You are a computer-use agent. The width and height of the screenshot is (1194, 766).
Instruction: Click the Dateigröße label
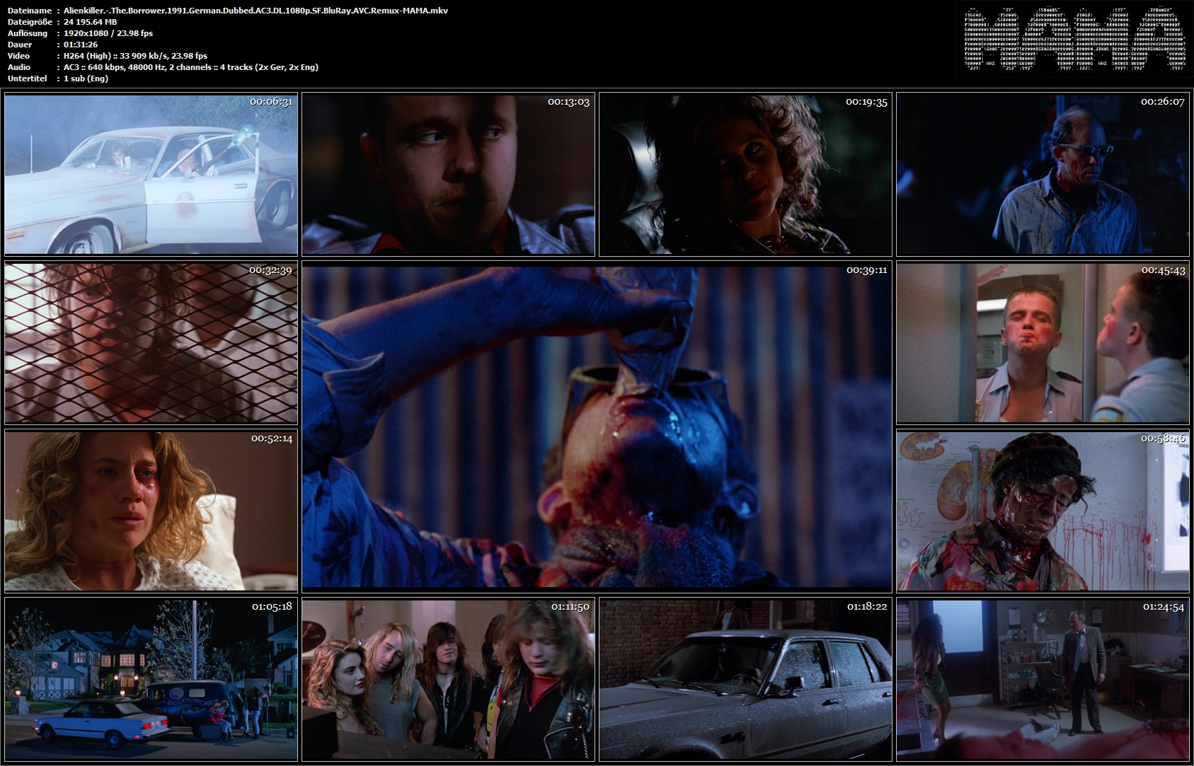30,22
